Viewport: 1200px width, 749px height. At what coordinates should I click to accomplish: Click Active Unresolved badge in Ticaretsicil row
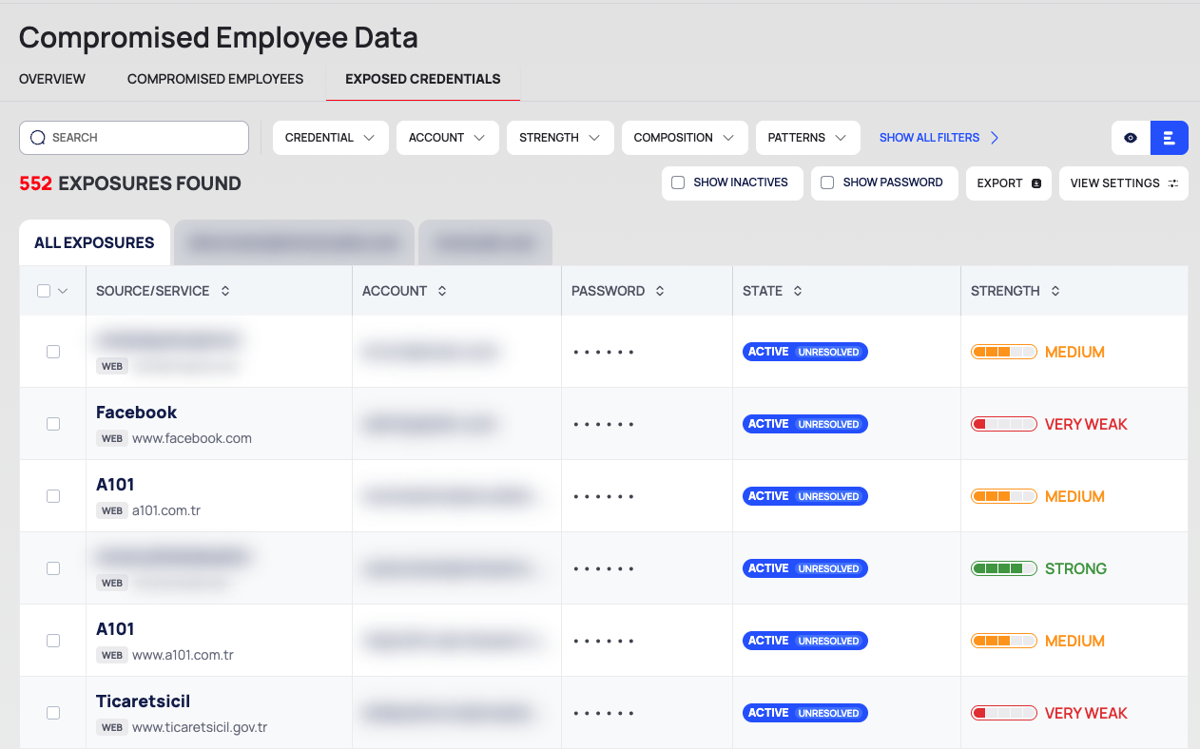[805, 713]
